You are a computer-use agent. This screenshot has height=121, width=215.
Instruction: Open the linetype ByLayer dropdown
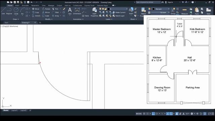[x=161, y=12]
